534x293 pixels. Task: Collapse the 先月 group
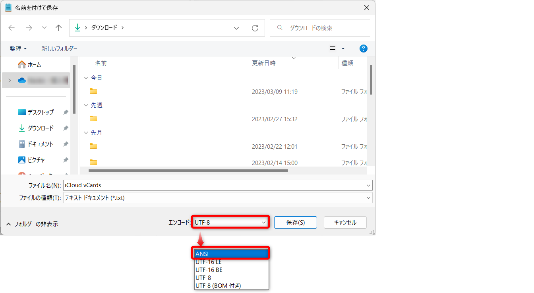pos(86,133)
